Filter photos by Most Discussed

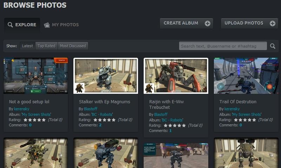point(73,46)
